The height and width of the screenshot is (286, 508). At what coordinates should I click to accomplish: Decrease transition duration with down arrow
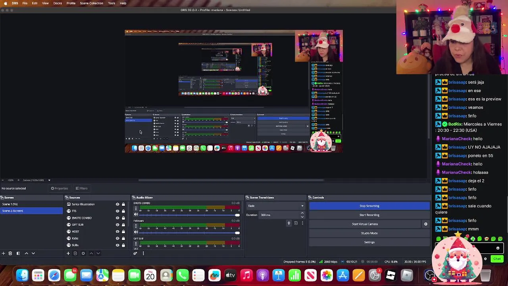pyautogui.click(x=302, y=217)
